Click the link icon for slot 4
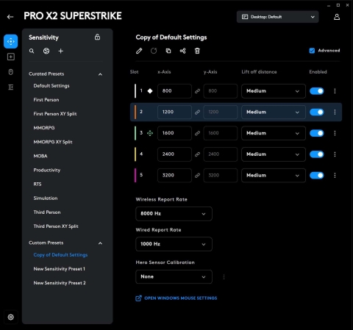Image resolution: width=353 pixels, height=330 pixels. click(197, 154)
